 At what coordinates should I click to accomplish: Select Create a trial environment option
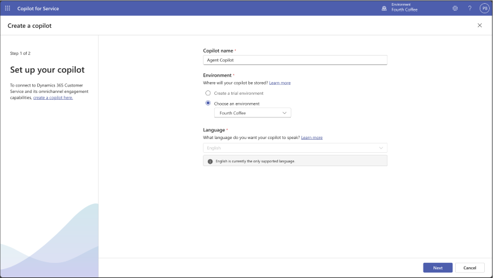tap(208, 93)
